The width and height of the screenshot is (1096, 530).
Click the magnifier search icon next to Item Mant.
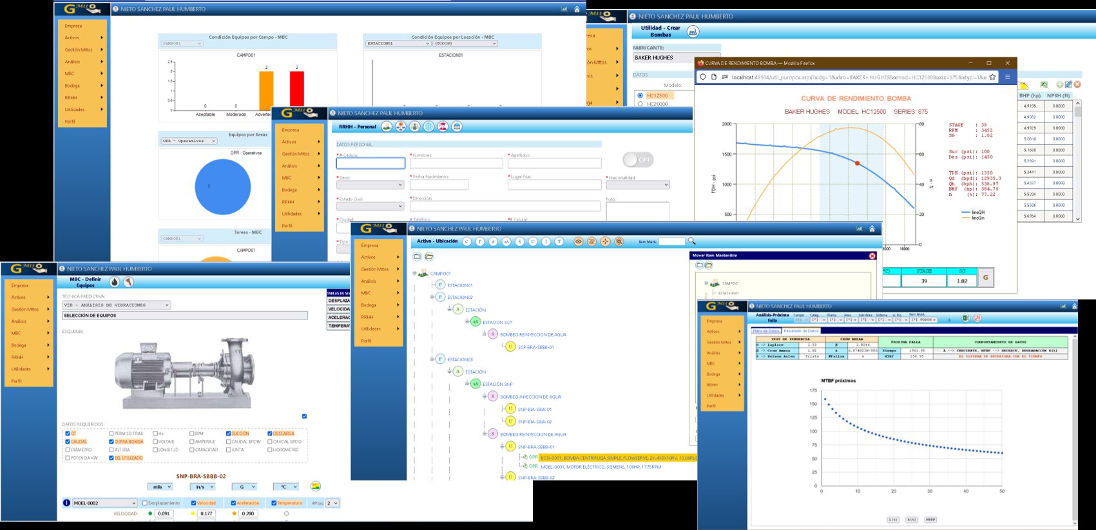[x=692, y=241]
